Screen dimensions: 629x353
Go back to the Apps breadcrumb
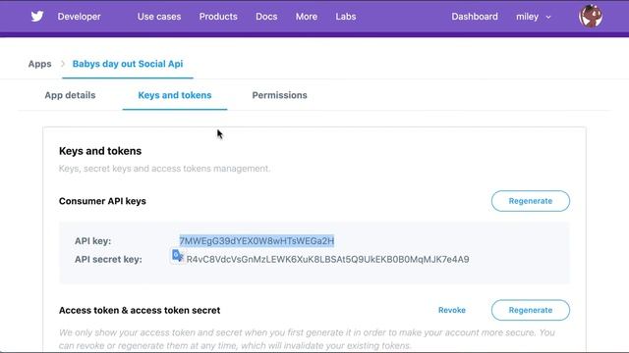(39, 64)
